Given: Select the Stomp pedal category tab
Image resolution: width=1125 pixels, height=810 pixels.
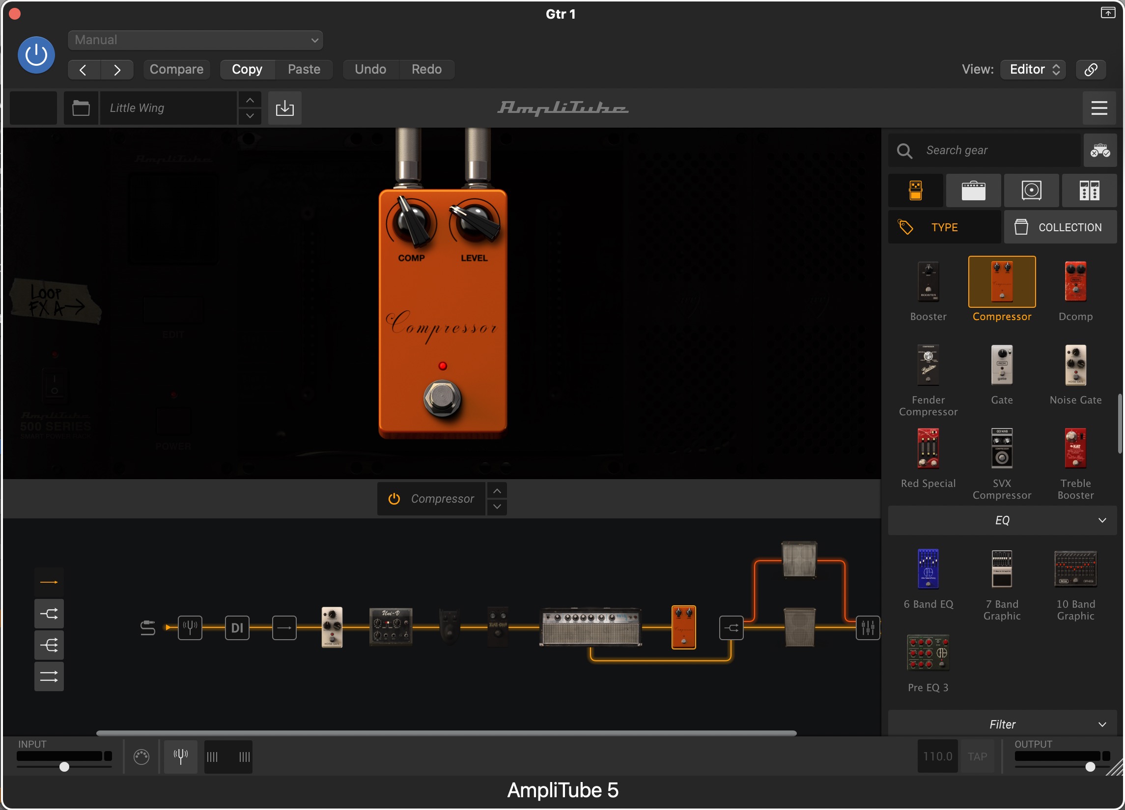Looking at the screenshot, I should click(x=915, y=190).
